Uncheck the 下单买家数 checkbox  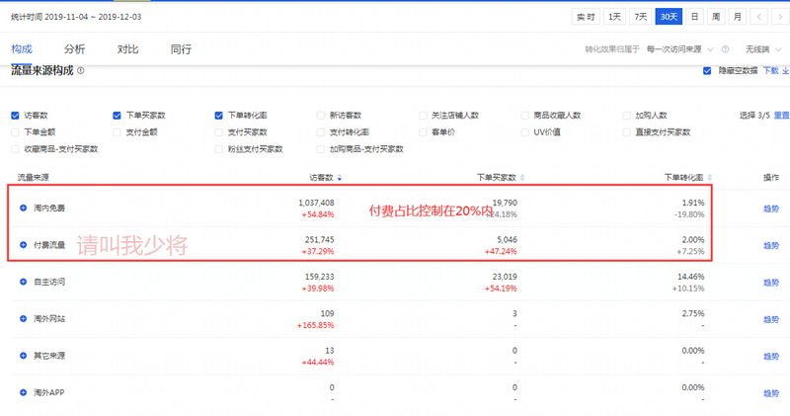click(x=117, y=116)
